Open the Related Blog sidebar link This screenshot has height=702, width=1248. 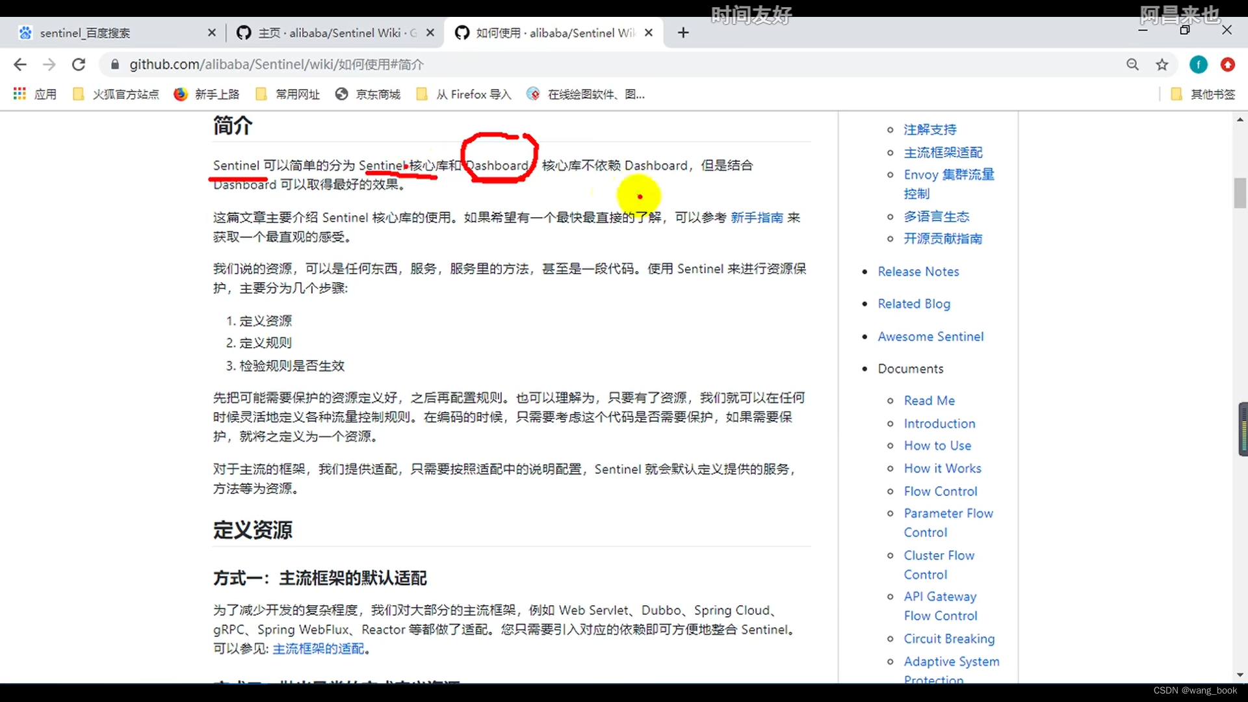pyautogui.click(x=914, y=304)
